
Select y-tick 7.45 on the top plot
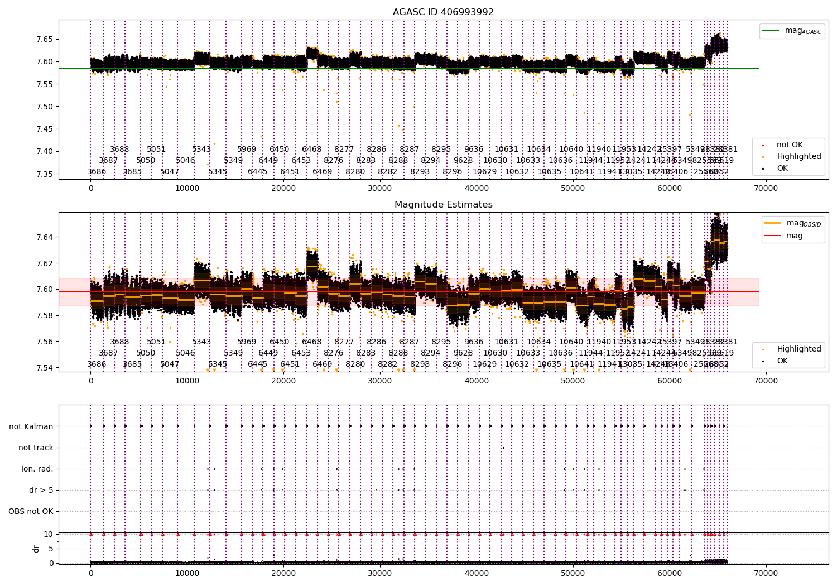(x=44, y=129)
